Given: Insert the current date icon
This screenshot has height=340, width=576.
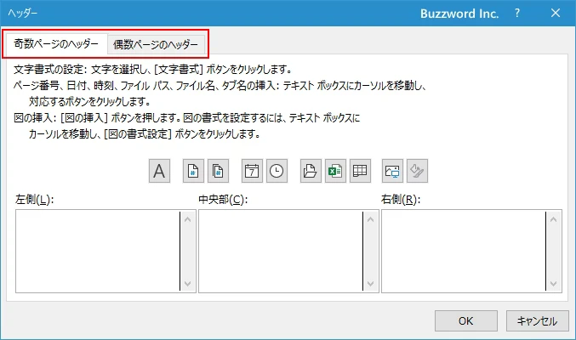Looking at the screenshot, I should [252, 171].
